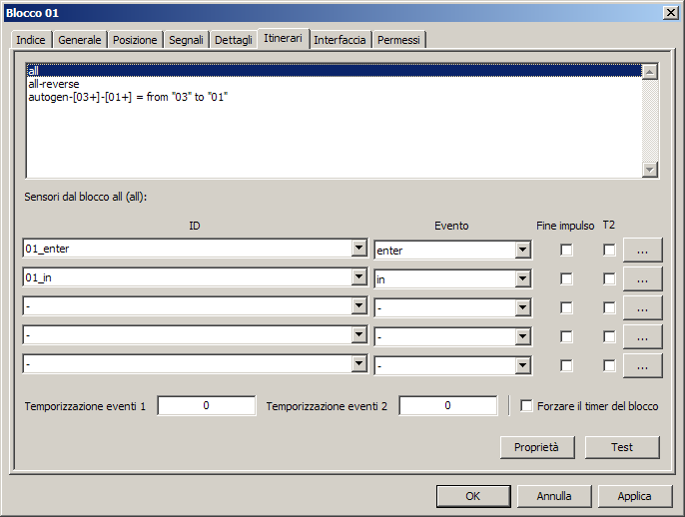The image size is (685, 517).
Task: Close the Blocco 01 dialog window
Action: click(670, 11)
